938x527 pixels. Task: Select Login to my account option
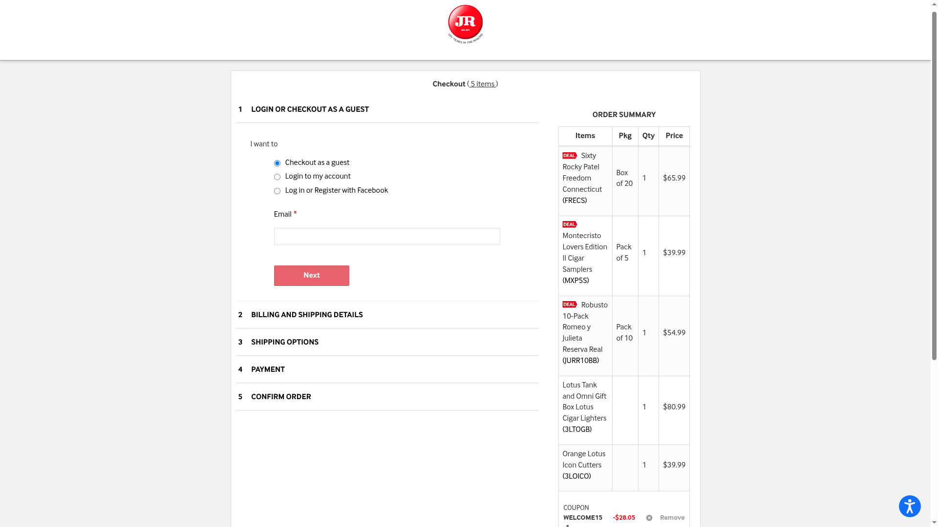277,177
